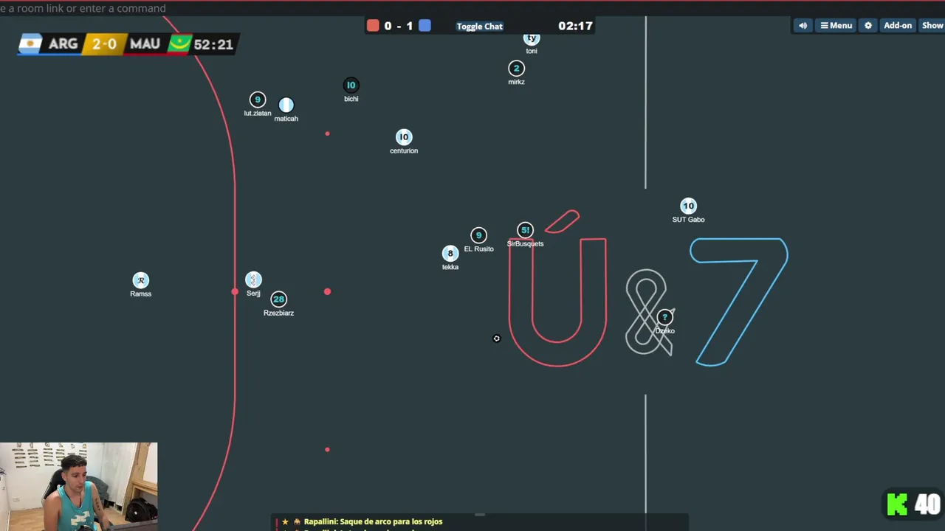Image resolution: width=945 pixels, height=531 pixels.
Task: Click the MAU team label
Action: click(x=145, y=44)
